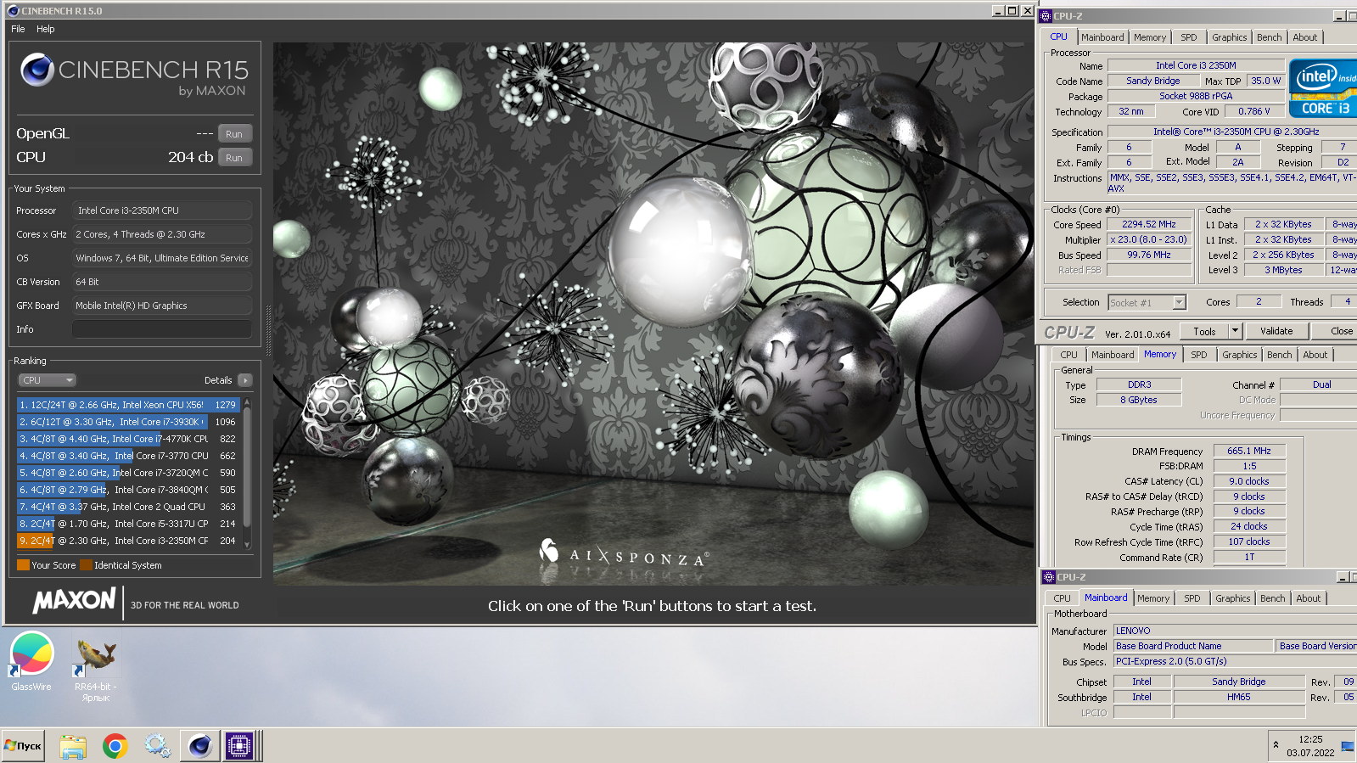Click the Processor field in Your System
This screenshot has height=763, width=1357.
click(x=161, y=210)
